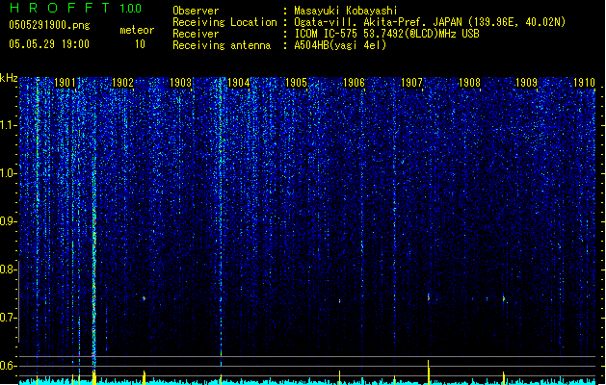Click the meteor count value 10

pos(140,44)
